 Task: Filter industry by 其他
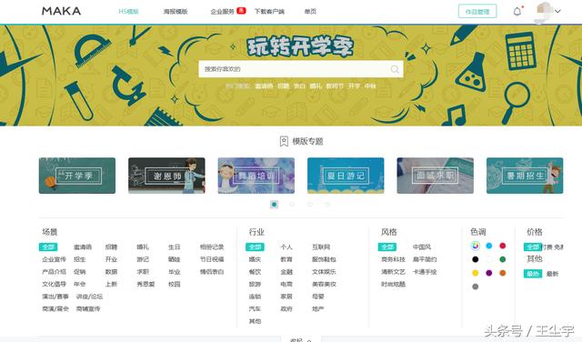tap(255, 321)
